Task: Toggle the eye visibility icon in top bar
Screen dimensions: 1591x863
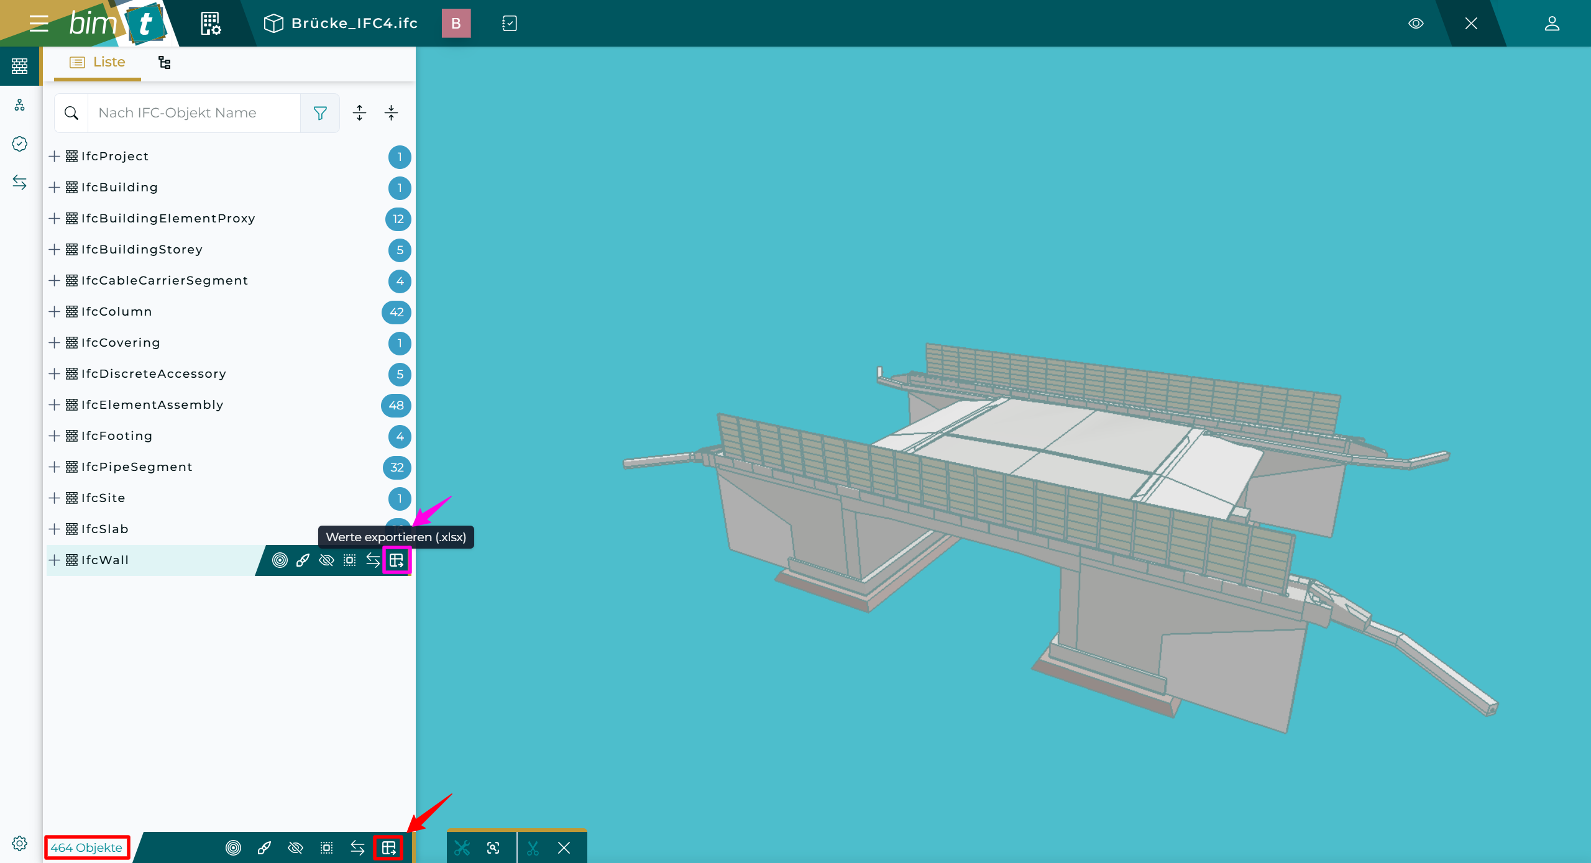Action: pos(1416,24)
